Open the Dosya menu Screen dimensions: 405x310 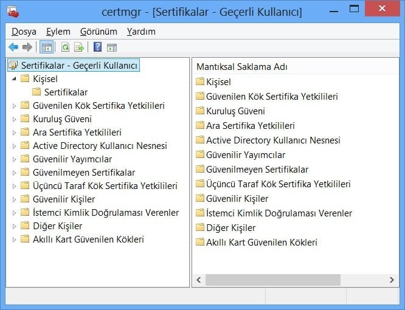[x=24, y=32]
